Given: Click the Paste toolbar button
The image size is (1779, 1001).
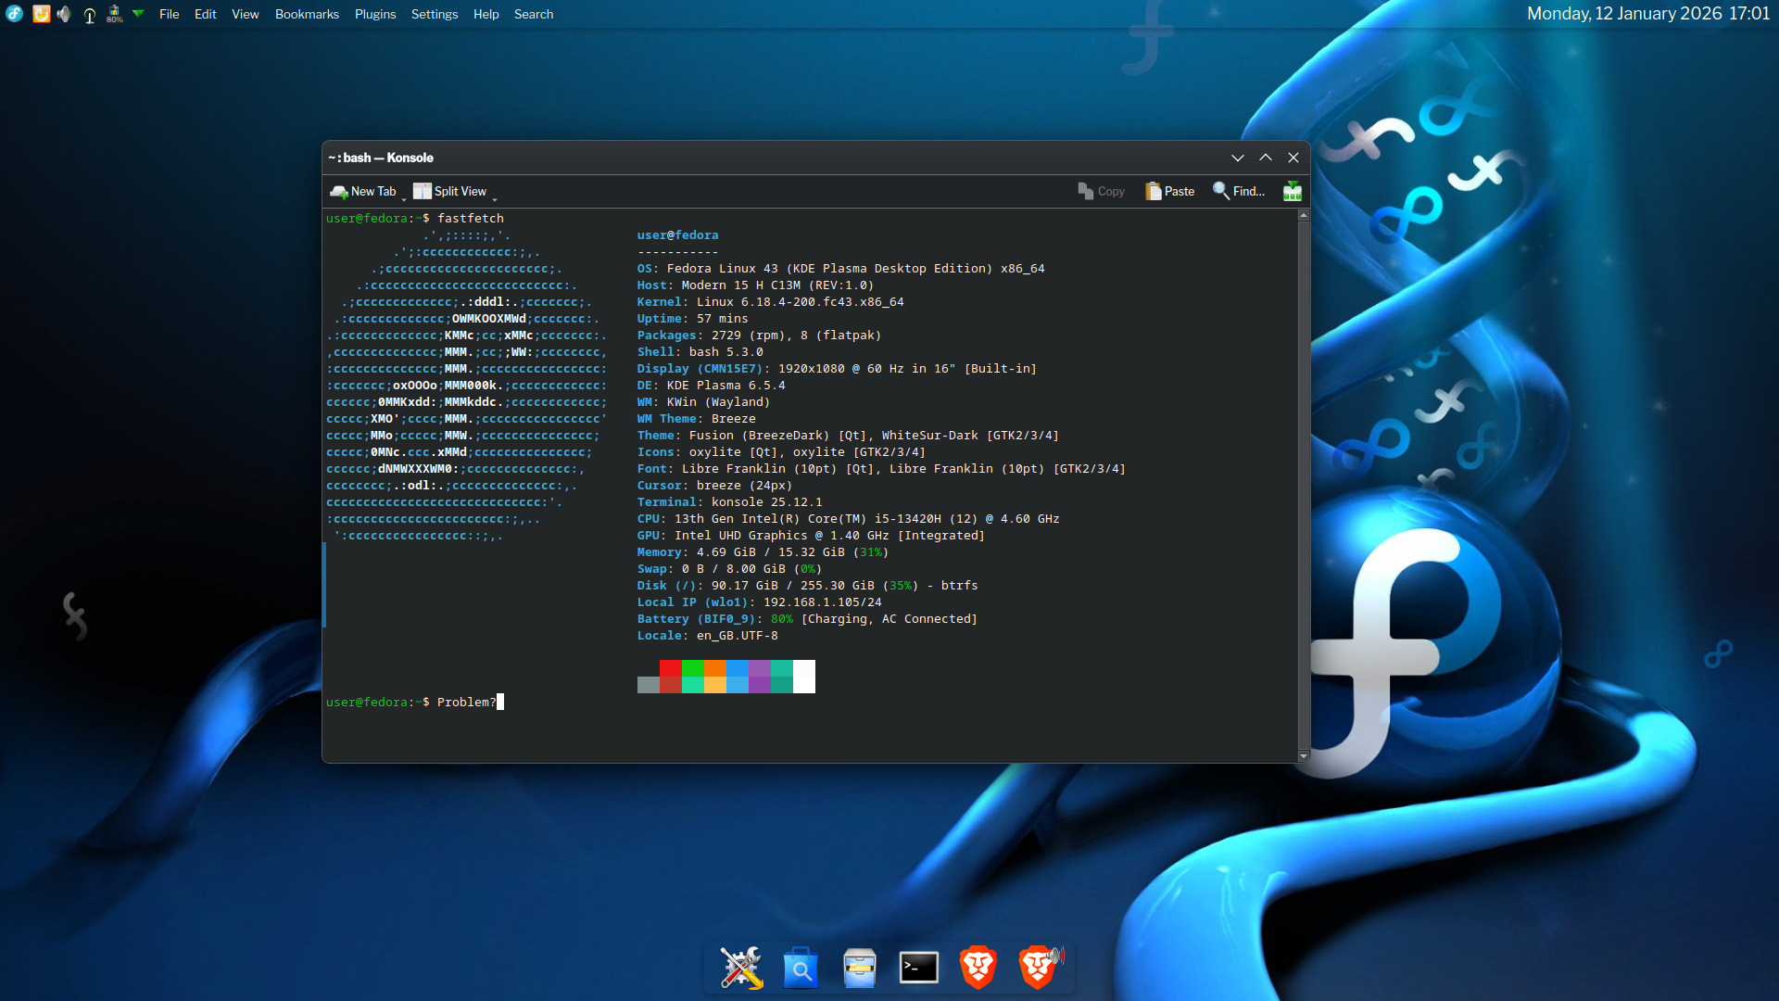Looking at the screenshot, I should pyautogui.click(x=1169, y=191).
